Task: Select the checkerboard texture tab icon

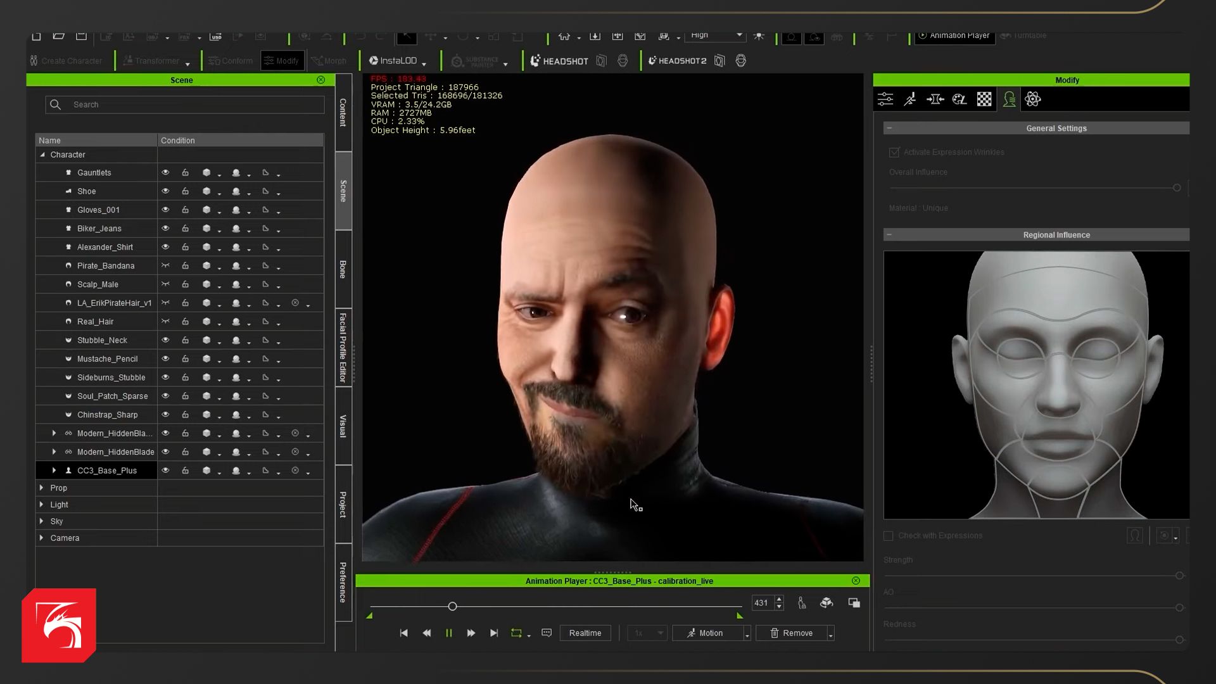Action: coord(984,99)
